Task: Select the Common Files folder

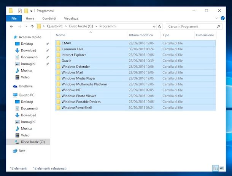Action: [135, 49]
